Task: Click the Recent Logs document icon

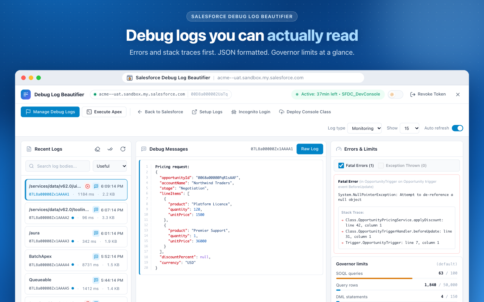Action: click(29, 149)
